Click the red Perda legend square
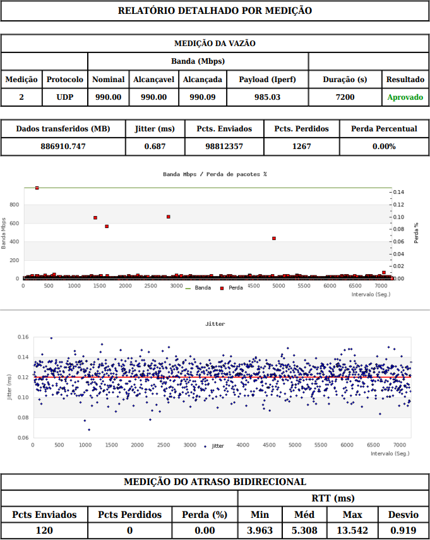 pos(222,288)
